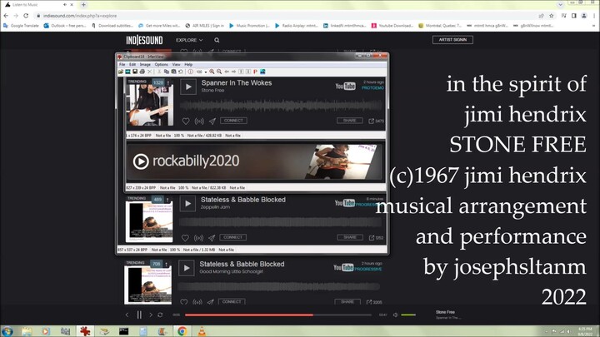
Task: Like Spanner In The Wokes with heart icon
Action: pyautogui.click(x=186, y=121)
